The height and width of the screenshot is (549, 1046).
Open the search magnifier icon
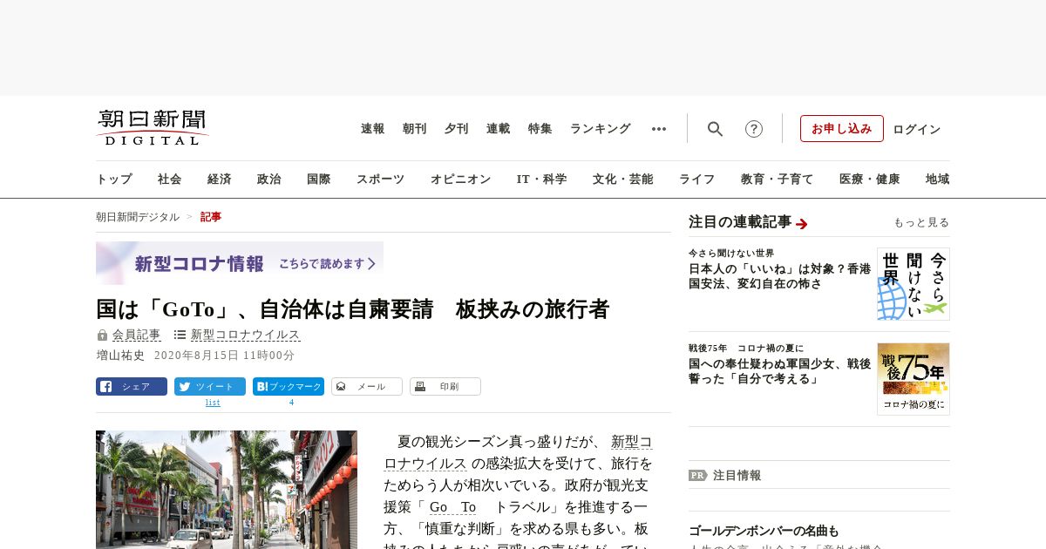point(715,129)
